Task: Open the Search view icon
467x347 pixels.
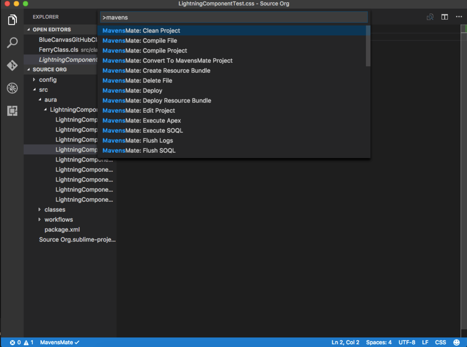Action: (x=12, y=42)
